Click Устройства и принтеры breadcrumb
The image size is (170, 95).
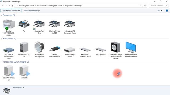click(x=74, y=6)
